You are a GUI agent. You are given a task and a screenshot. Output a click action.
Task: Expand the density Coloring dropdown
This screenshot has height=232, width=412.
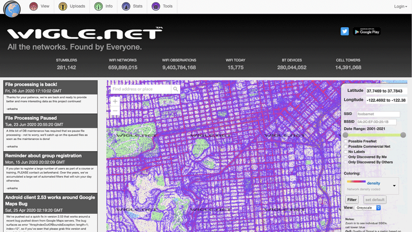pyautogui.click(x=371, y=186)
